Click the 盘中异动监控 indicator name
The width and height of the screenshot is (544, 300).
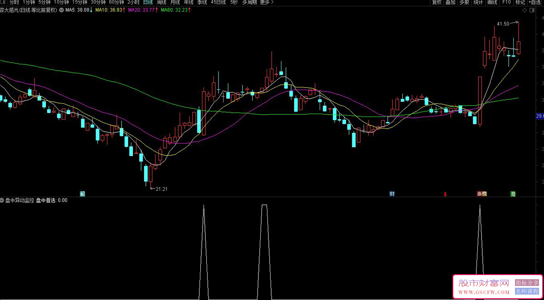point(19,200)
